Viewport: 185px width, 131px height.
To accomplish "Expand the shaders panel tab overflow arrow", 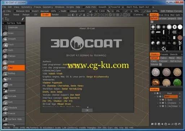I will tap(182, 54).
